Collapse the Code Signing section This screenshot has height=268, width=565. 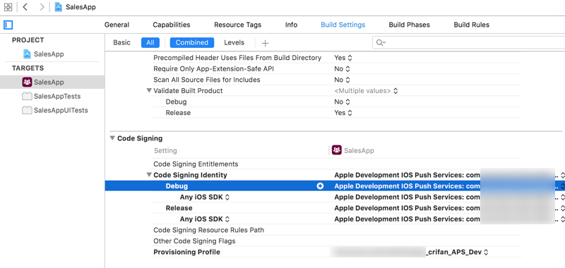[112, 138]
